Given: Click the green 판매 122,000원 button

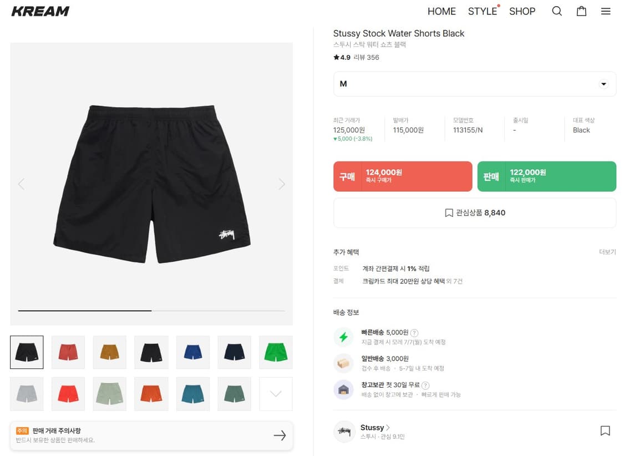Looking at the screenshot, I should (x=547, y=176).
